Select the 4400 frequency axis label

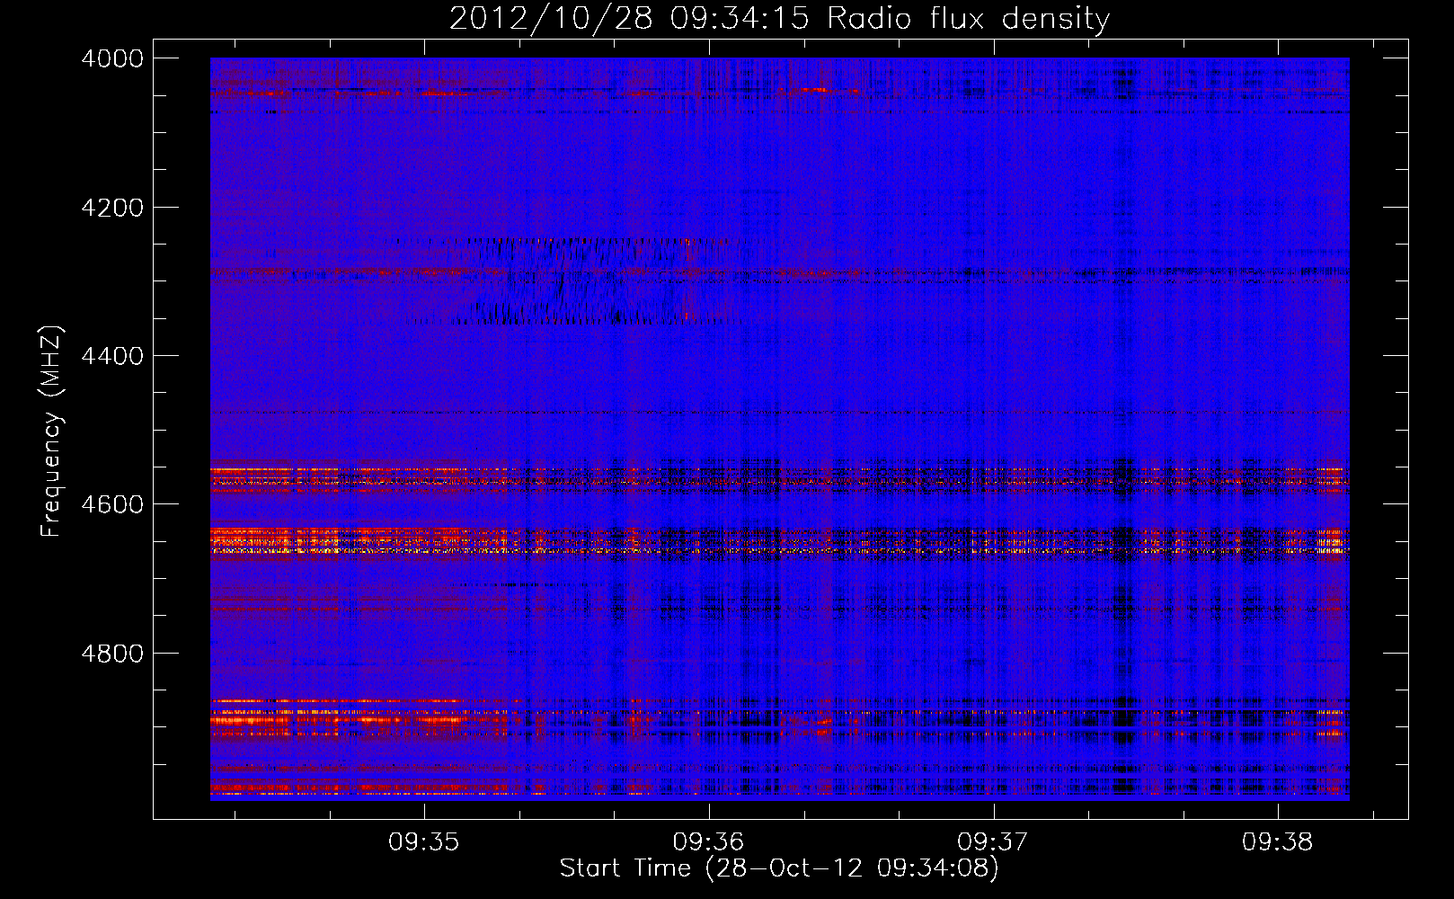pos(112,356)
